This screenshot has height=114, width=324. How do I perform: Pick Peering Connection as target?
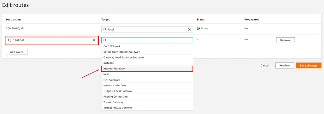coord(147,97)
